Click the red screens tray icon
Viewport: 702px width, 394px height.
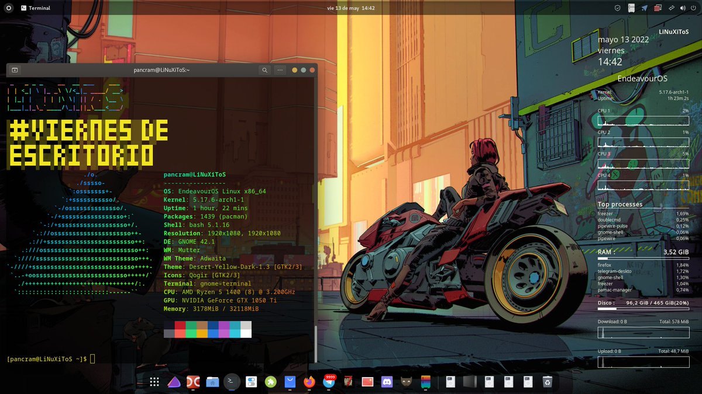[x=658, y=8]
